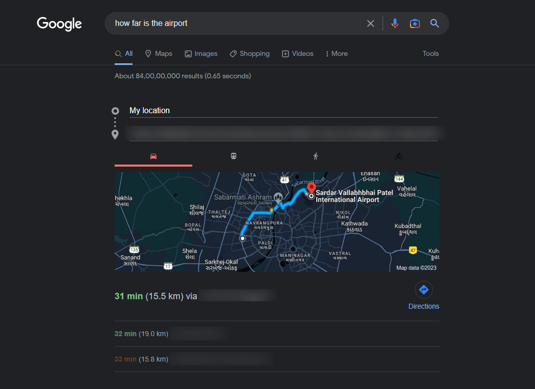Click the Shilaj place label on map
Viewport: 535px width, 389px height.
pyautogui.click(x=197, y=209)
